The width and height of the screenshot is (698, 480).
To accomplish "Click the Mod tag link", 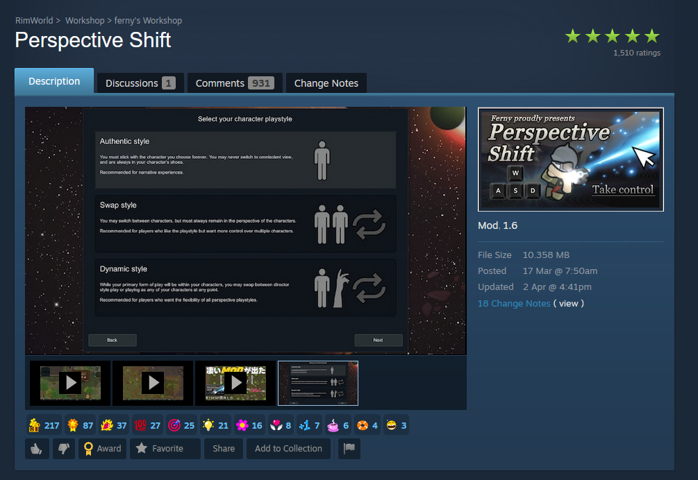I will click(488, 225).
